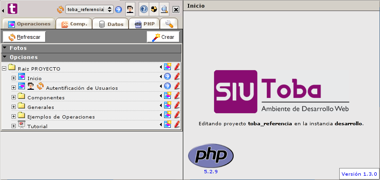Screen dimensions: 380x180
Task: Click new-item icon on Generales row
Action: coord(168,105)
